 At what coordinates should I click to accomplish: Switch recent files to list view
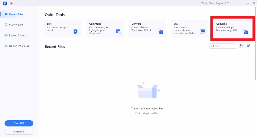tap(241, 46)
